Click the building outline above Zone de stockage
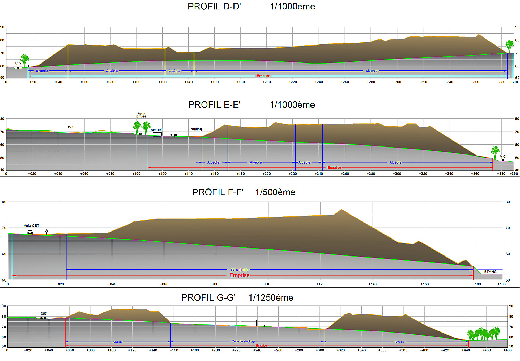Viewport: 520px width, 361px height. 248,323
